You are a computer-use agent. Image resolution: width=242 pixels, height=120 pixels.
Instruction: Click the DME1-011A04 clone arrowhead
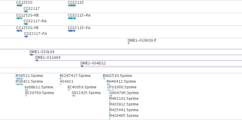click(x=37, y=60)
